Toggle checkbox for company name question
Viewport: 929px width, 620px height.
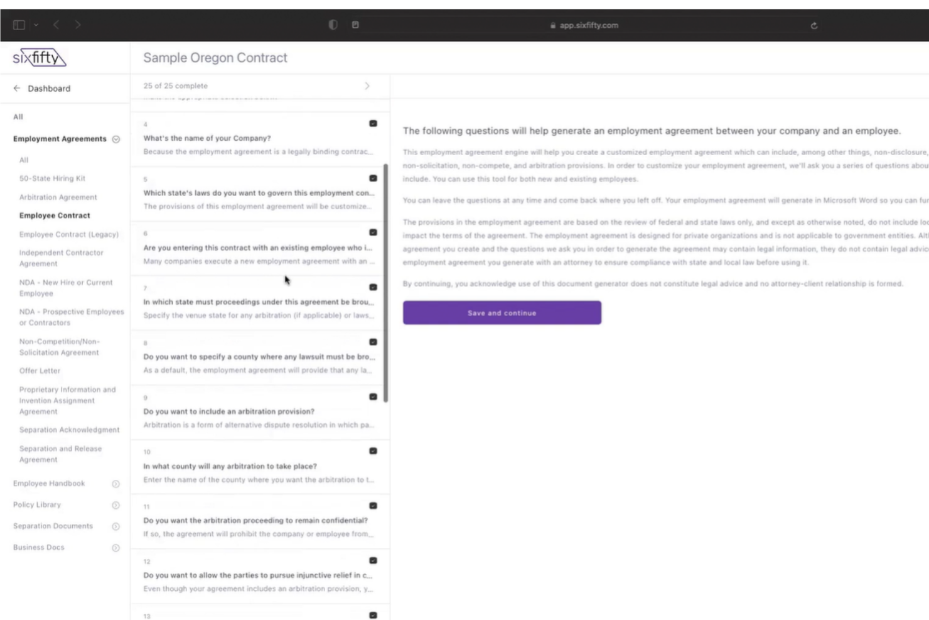(x=373, y=124)
